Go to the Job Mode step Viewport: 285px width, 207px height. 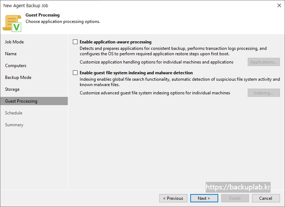tap(14, 42)
